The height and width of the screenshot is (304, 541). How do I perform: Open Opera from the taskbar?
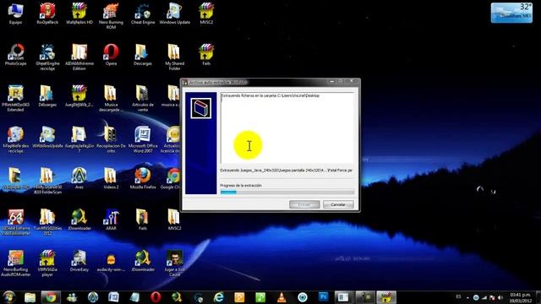click(x=156, y=297)
